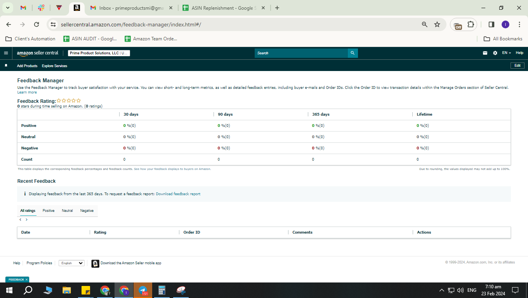528x298 pixels.
Task: Close the FEEDBACK widget with its X
Action: (26, 279)
